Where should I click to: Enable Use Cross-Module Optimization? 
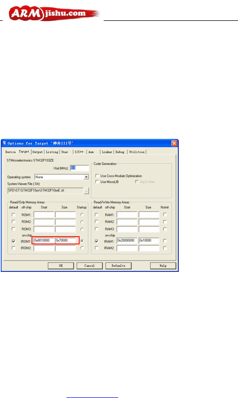coord(97,176)
